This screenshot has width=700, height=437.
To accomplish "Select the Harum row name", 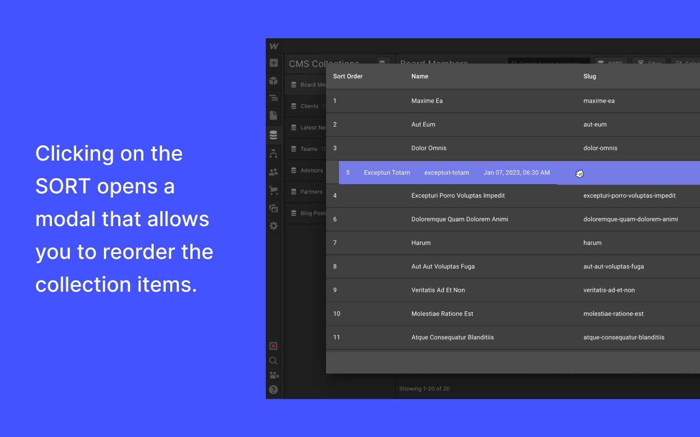I will (x=421, y=243).
